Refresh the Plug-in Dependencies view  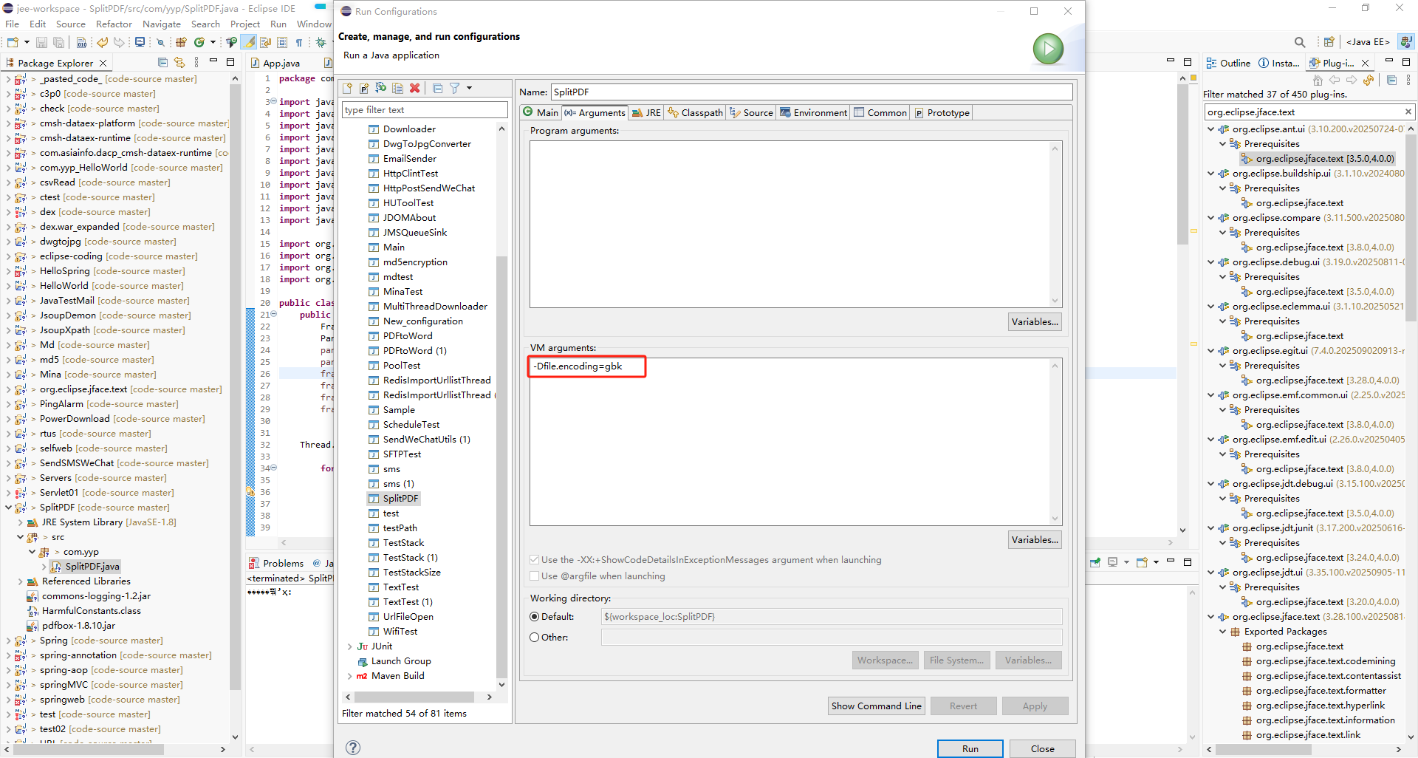pyautogui.click(x=1369, y=80)
